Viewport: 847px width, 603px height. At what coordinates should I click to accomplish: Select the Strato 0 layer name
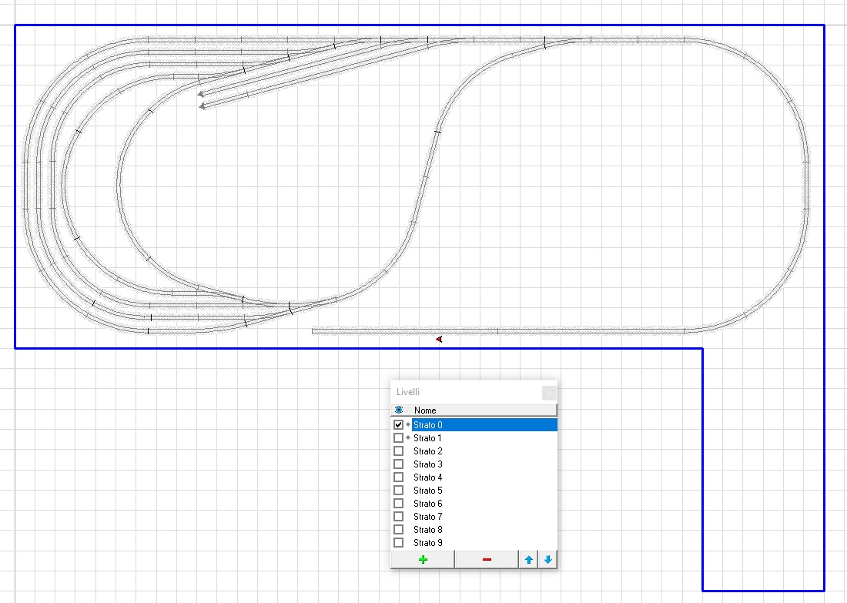pos(428,425)
